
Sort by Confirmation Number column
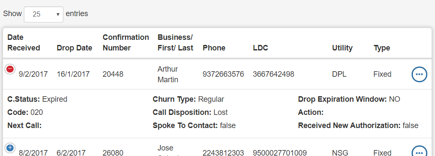pos(126,42)
